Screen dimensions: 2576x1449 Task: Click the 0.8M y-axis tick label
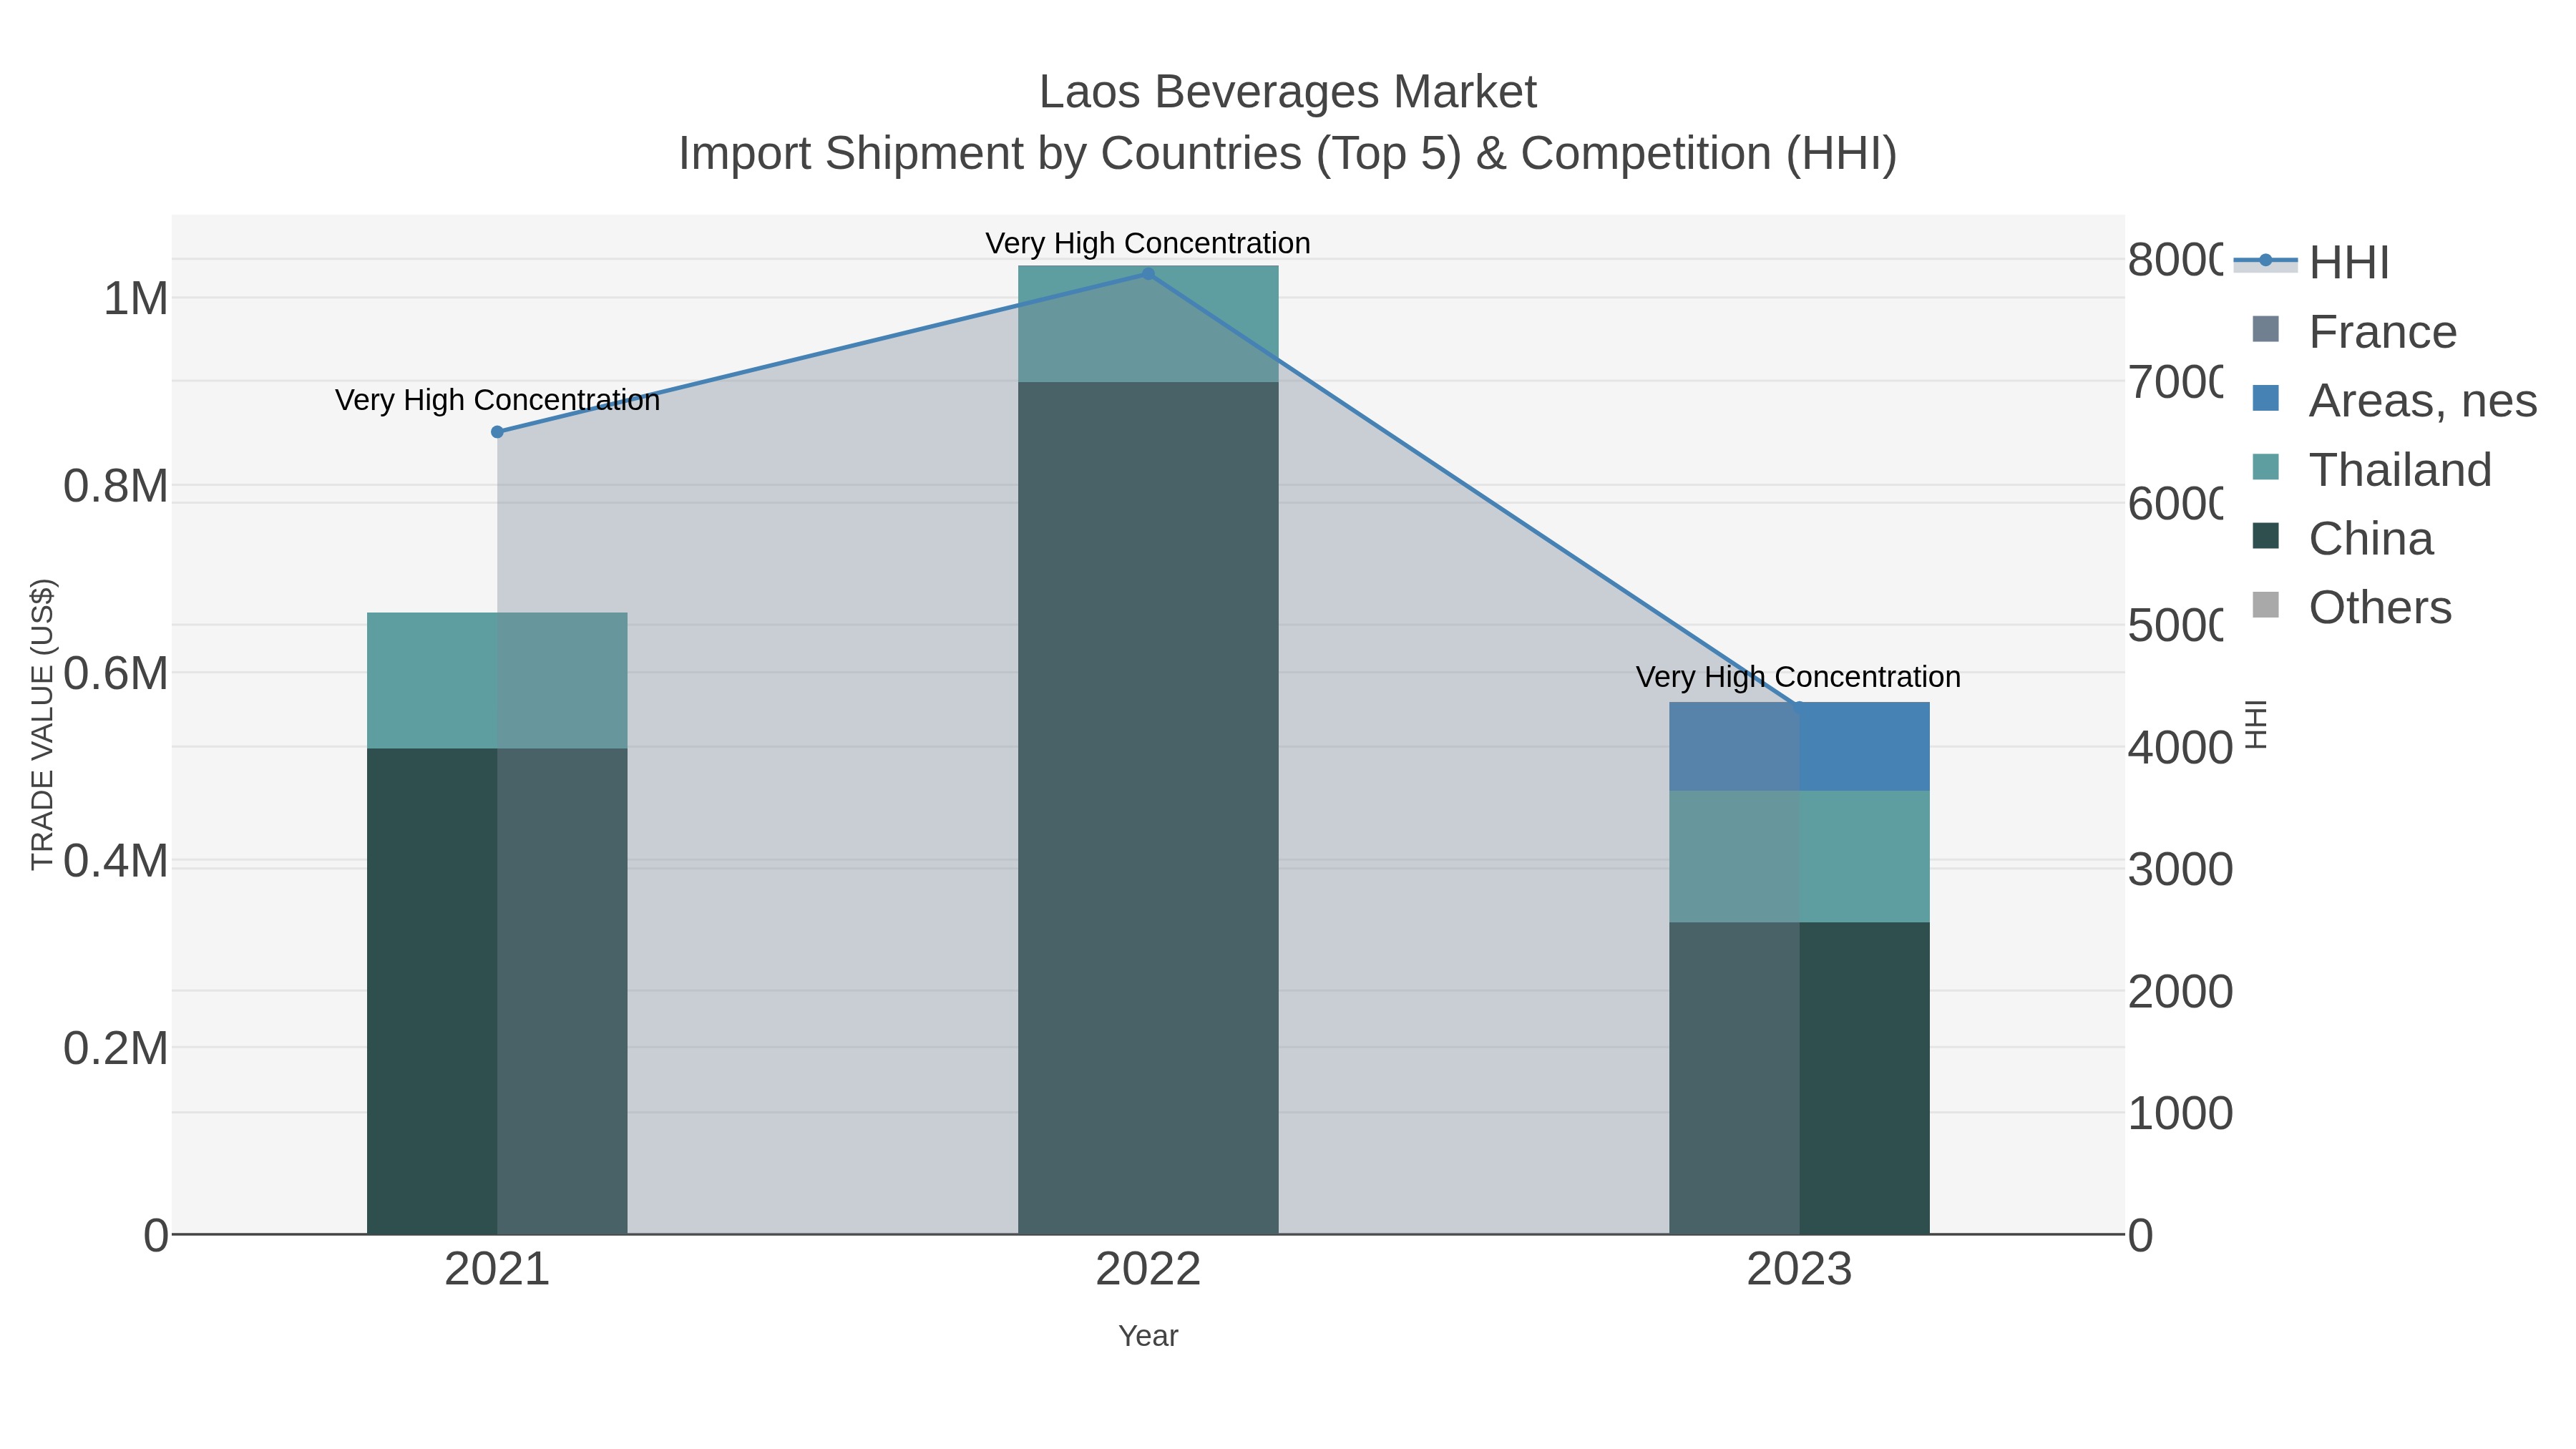(116, 486)
